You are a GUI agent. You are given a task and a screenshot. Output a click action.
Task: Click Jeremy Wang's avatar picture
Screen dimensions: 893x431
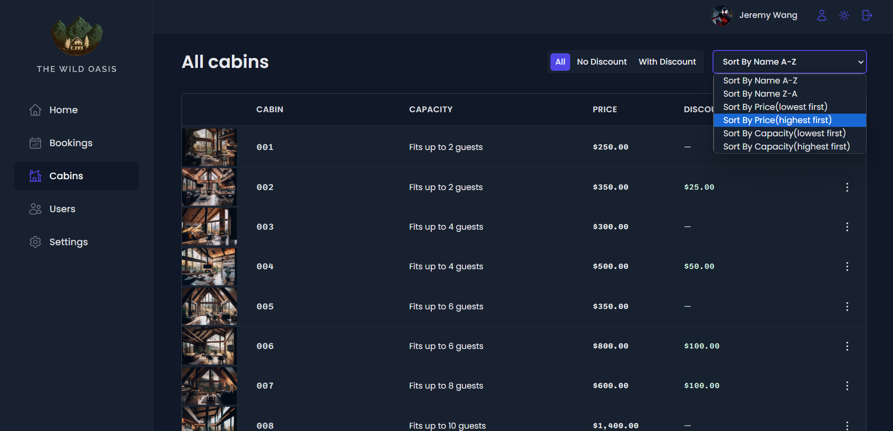721,15
